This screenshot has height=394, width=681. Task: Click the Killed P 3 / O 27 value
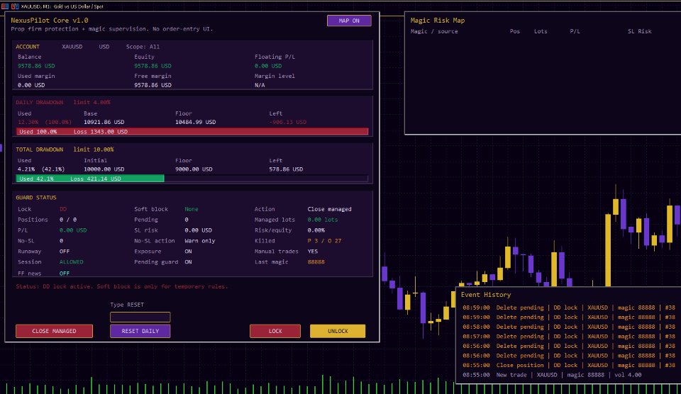324,241
